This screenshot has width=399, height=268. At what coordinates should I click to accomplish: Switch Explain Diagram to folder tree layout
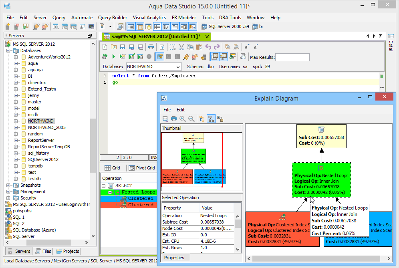(202, 119)
